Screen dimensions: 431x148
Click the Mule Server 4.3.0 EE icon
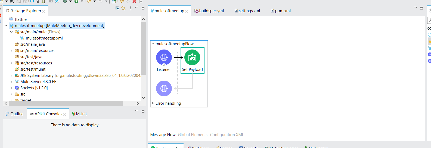17,81
